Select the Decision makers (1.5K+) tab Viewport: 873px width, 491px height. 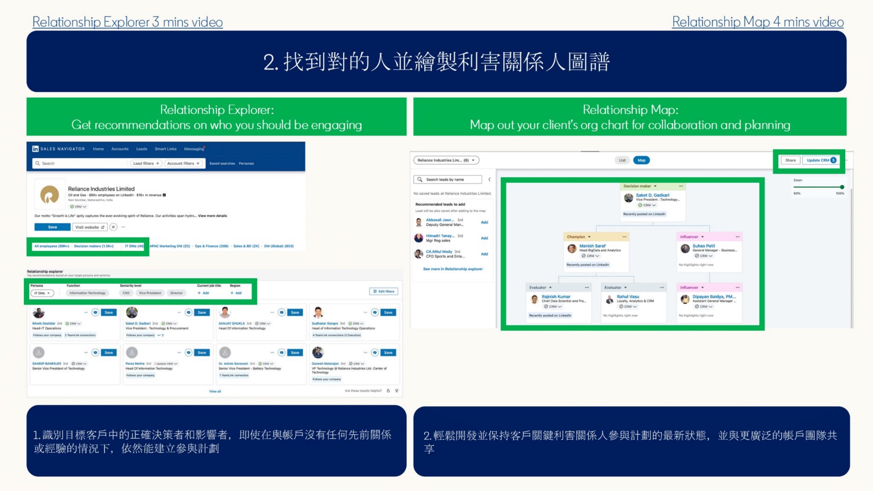[94, 246]
